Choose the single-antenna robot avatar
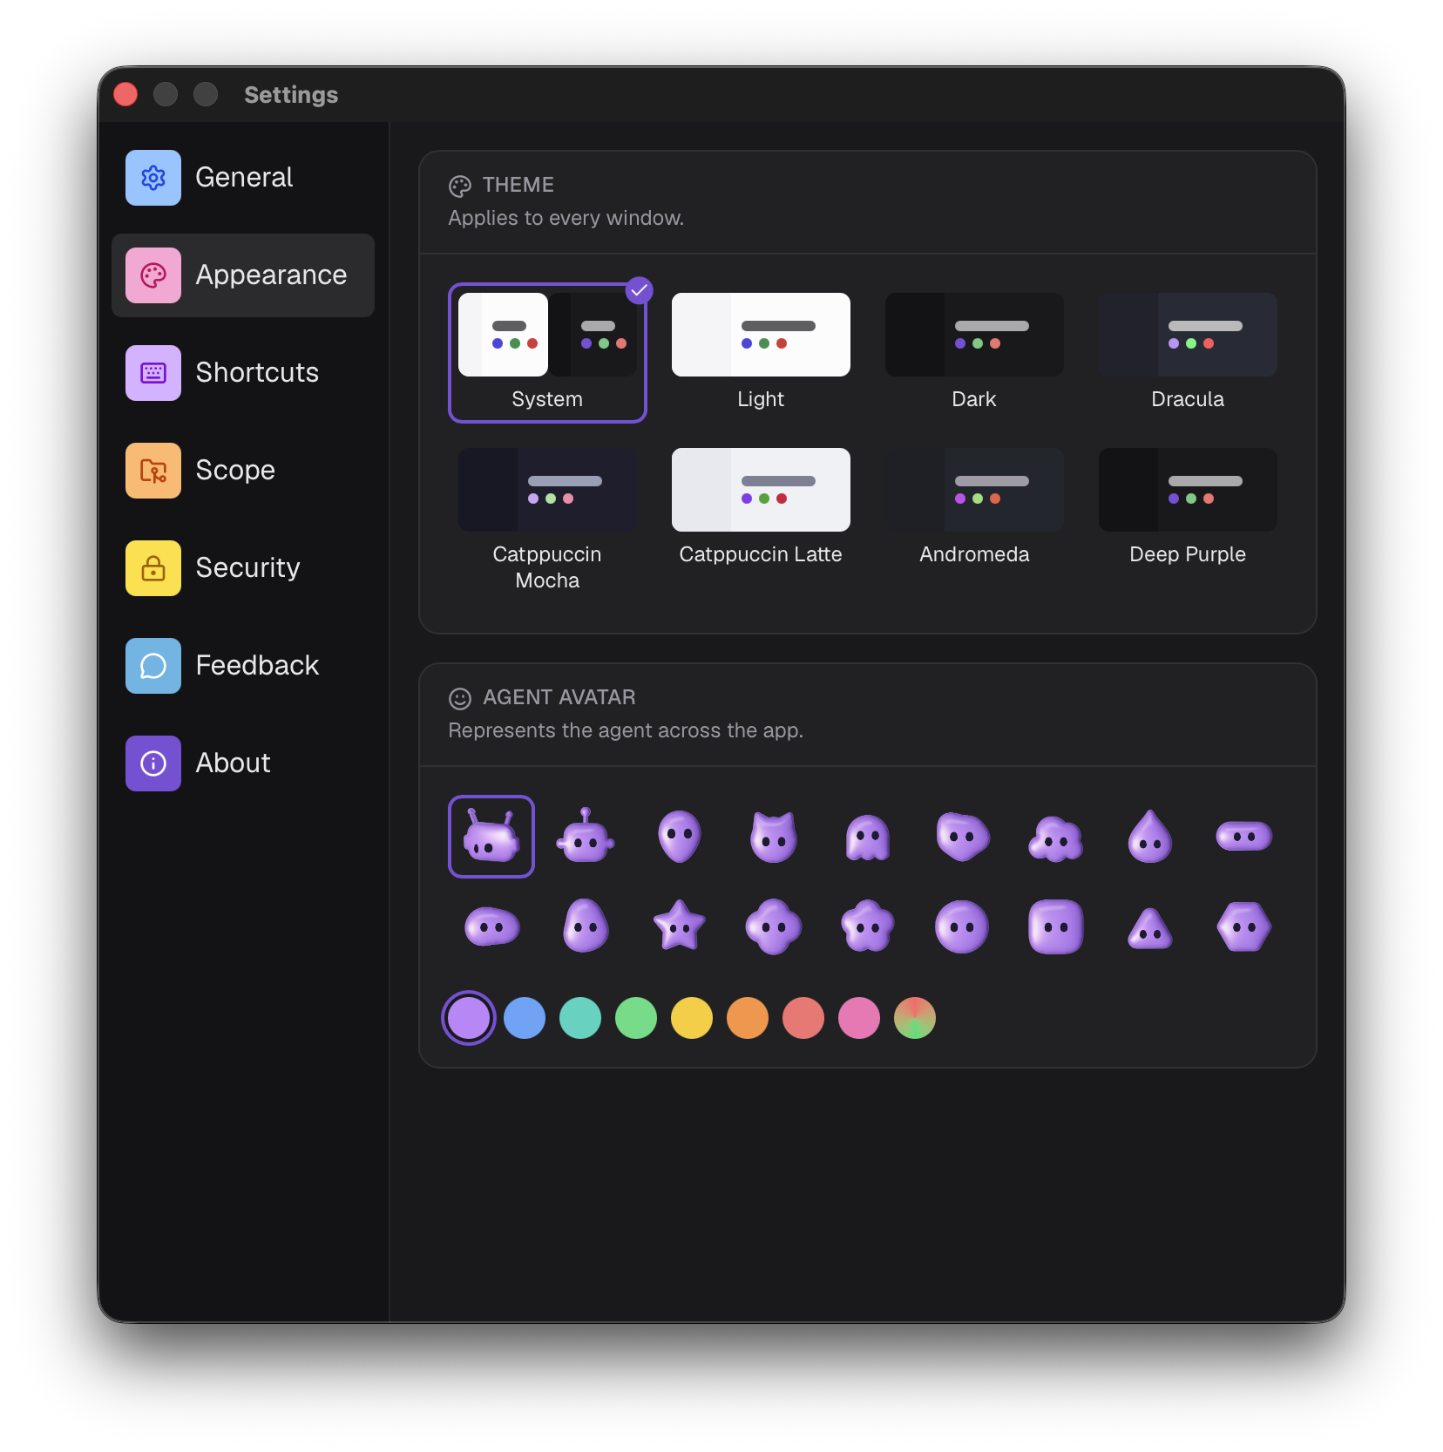The height and width of the screenshot is (1452, 1443). (x=586, y=837)
